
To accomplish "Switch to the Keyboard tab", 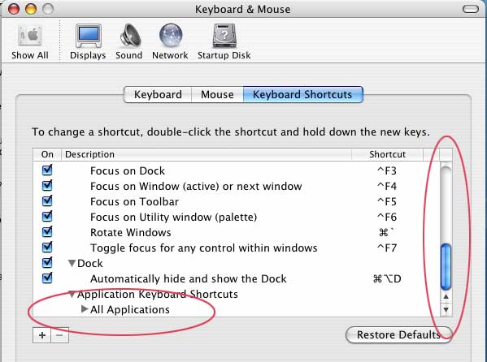I will coord(158,95).
